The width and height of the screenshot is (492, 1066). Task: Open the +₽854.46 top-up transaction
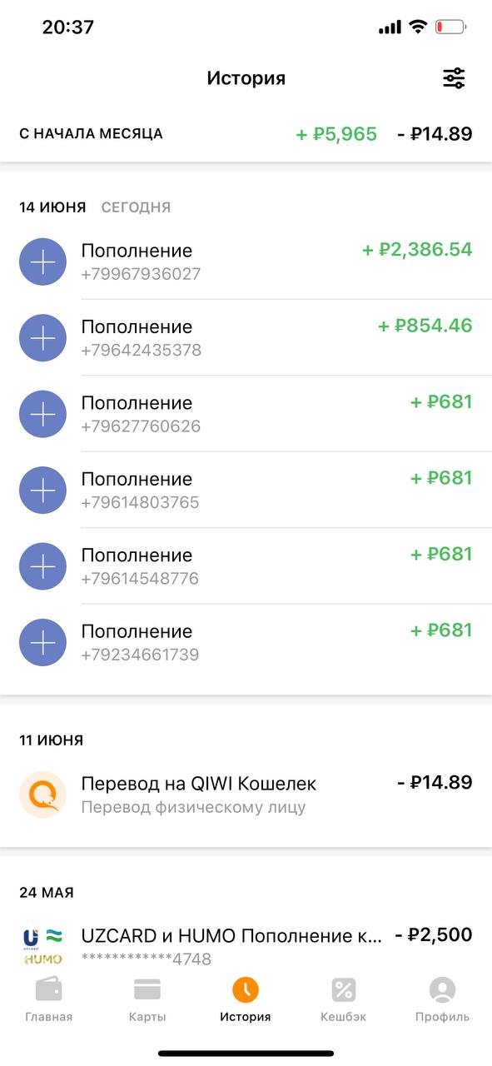pyautogui.click(x=246, y=337)
